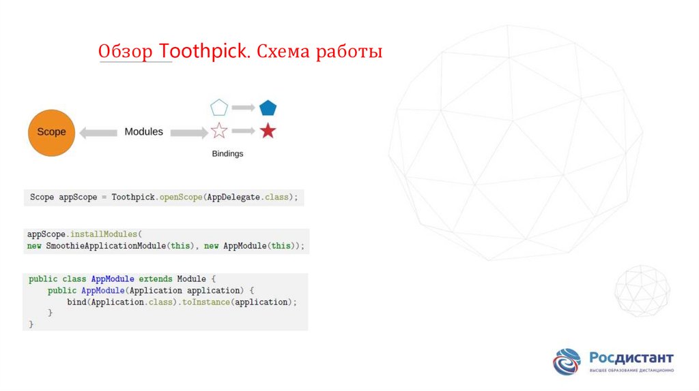Click the Bindings caption
Image resolution: width=699 pixels, height=391 pixels.
(227, 153)
